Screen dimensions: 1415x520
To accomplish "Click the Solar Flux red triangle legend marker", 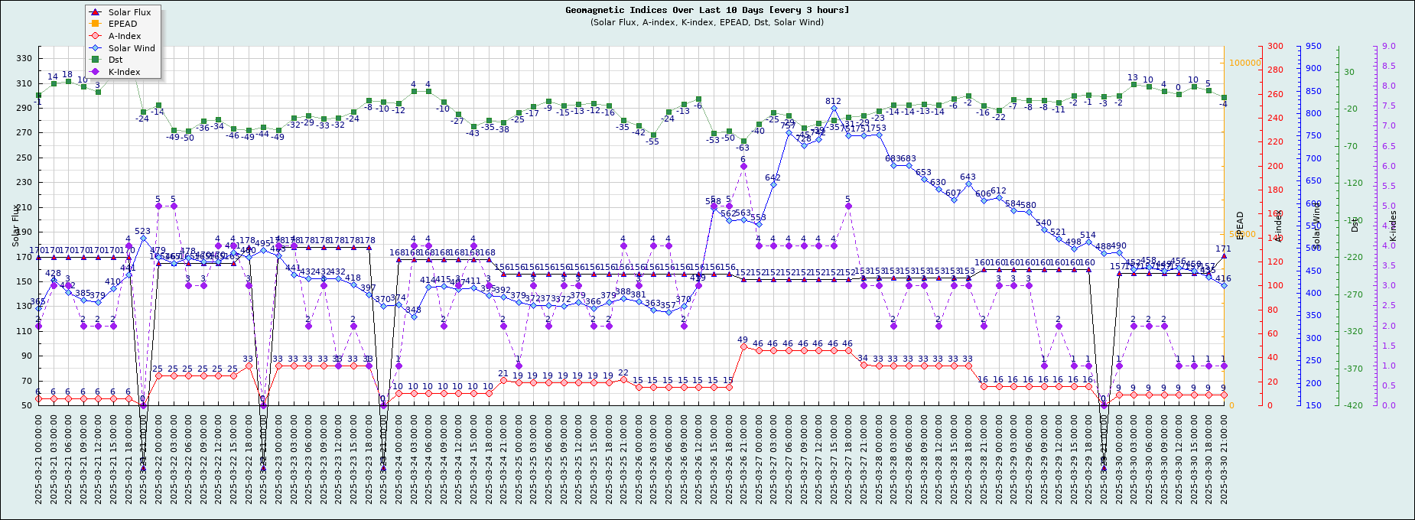I will 96,12.
